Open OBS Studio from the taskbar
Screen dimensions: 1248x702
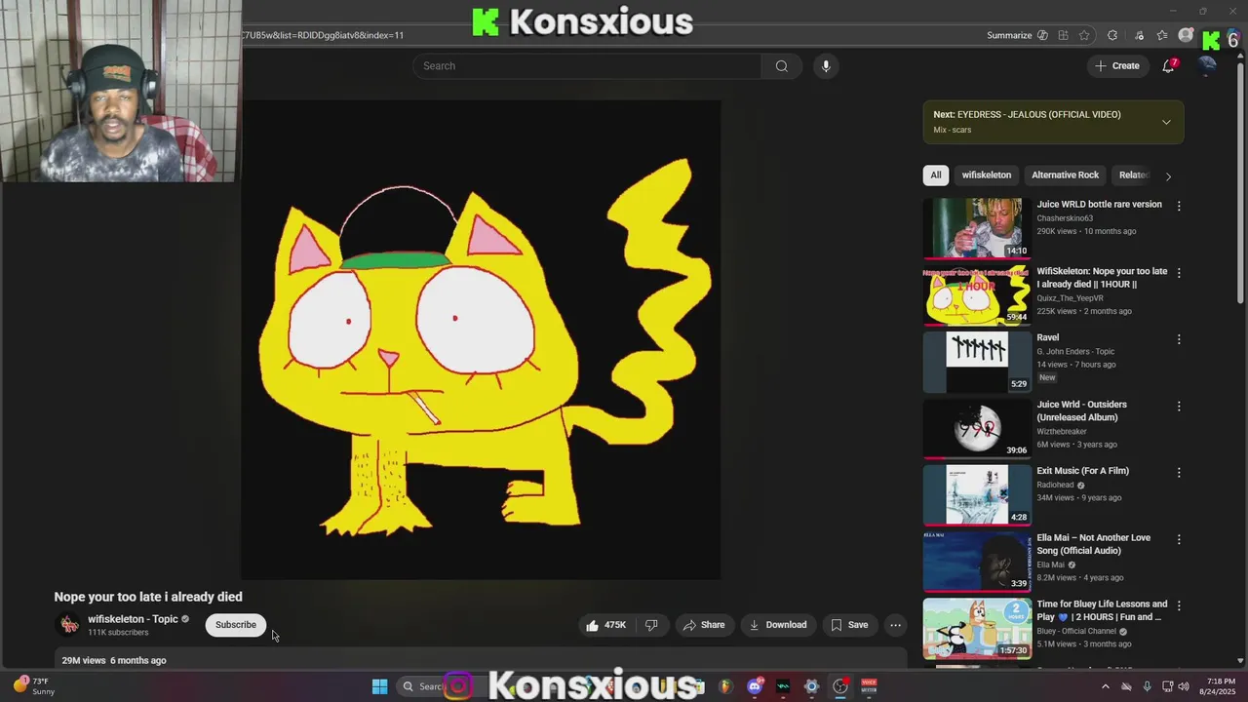tap(839, 686)
